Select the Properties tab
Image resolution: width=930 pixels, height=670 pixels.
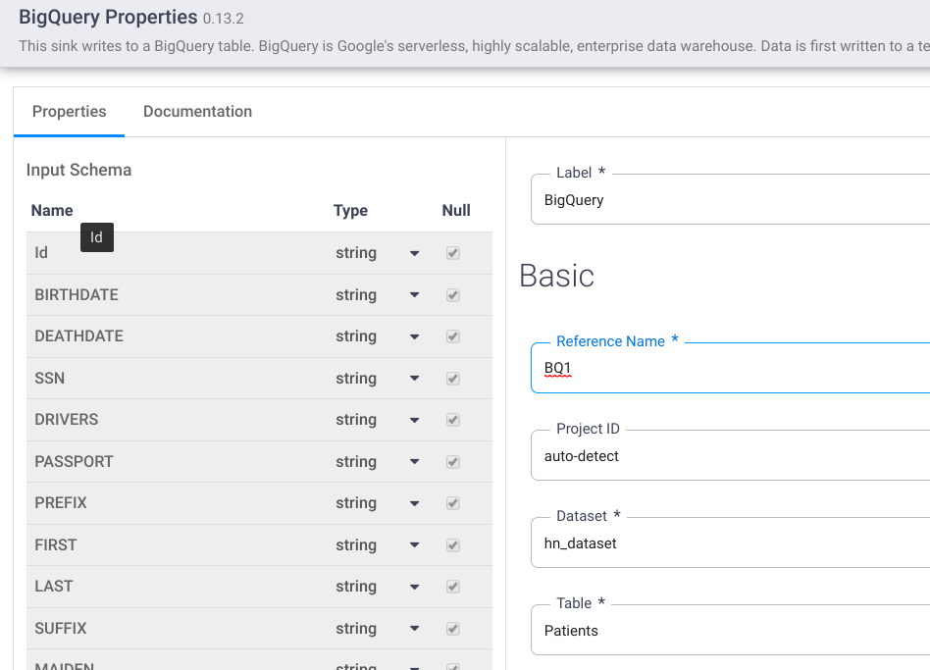[69, 112]
